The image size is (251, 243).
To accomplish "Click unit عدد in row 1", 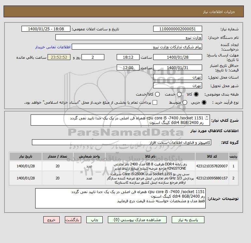I will tap(89, 166).
